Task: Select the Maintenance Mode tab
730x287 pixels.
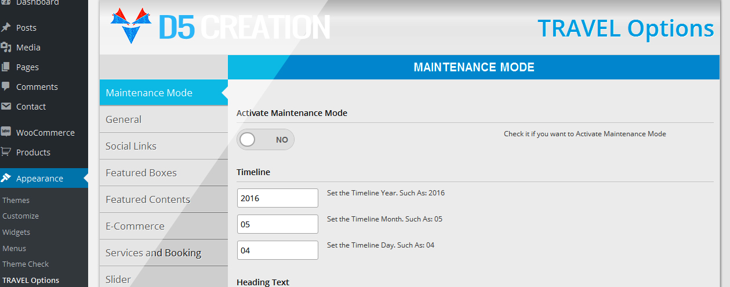Action: 164,93
